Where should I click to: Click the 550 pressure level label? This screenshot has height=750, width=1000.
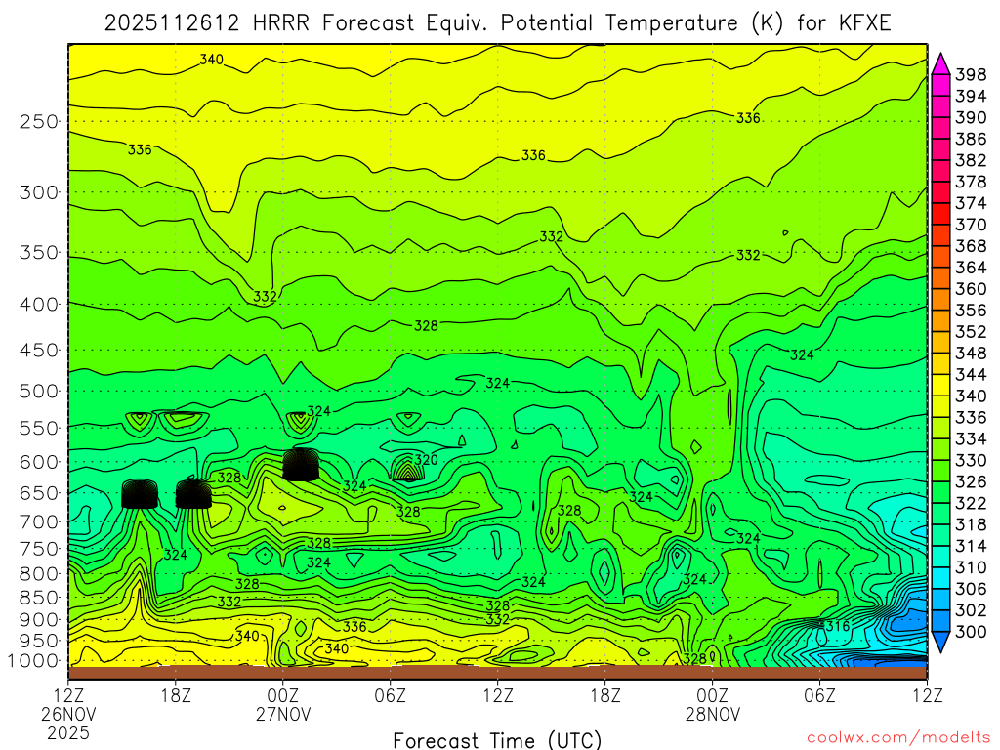39,428
